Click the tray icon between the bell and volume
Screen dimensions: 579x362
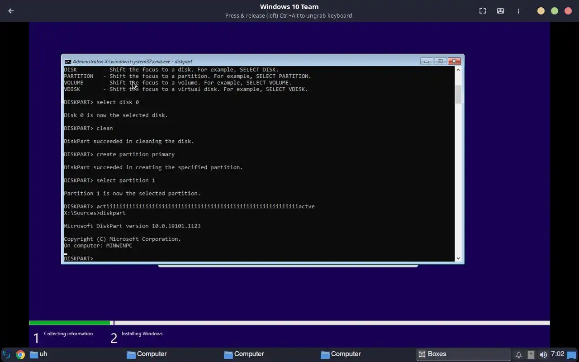coord(531,355)
